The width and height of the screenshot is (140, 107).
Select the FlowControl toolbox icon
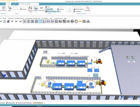tap(88, 22)
